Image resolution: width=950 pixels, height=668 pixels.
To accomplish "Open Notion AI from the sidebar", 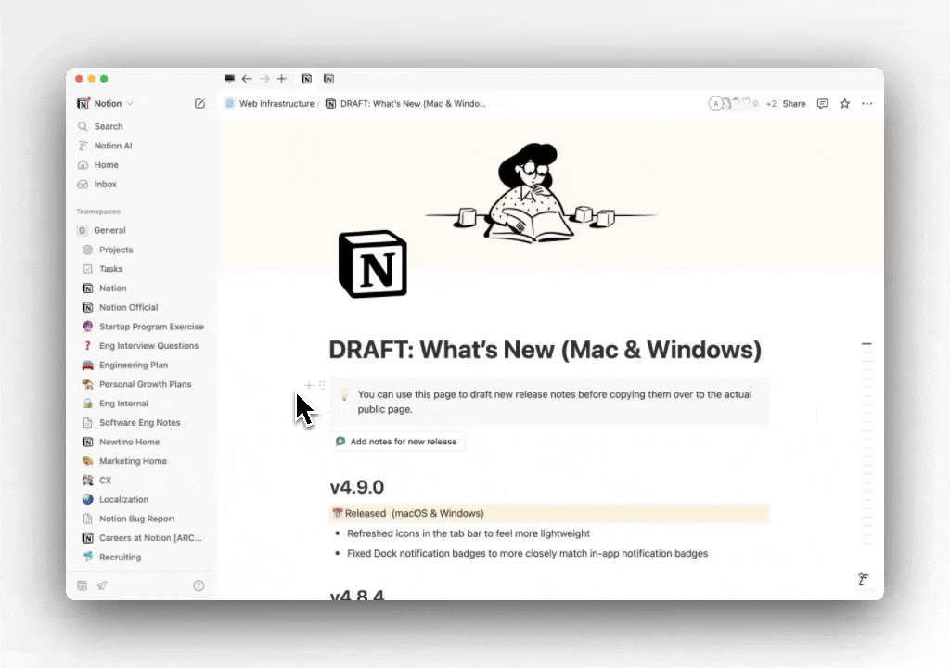I will click(112, 146).
